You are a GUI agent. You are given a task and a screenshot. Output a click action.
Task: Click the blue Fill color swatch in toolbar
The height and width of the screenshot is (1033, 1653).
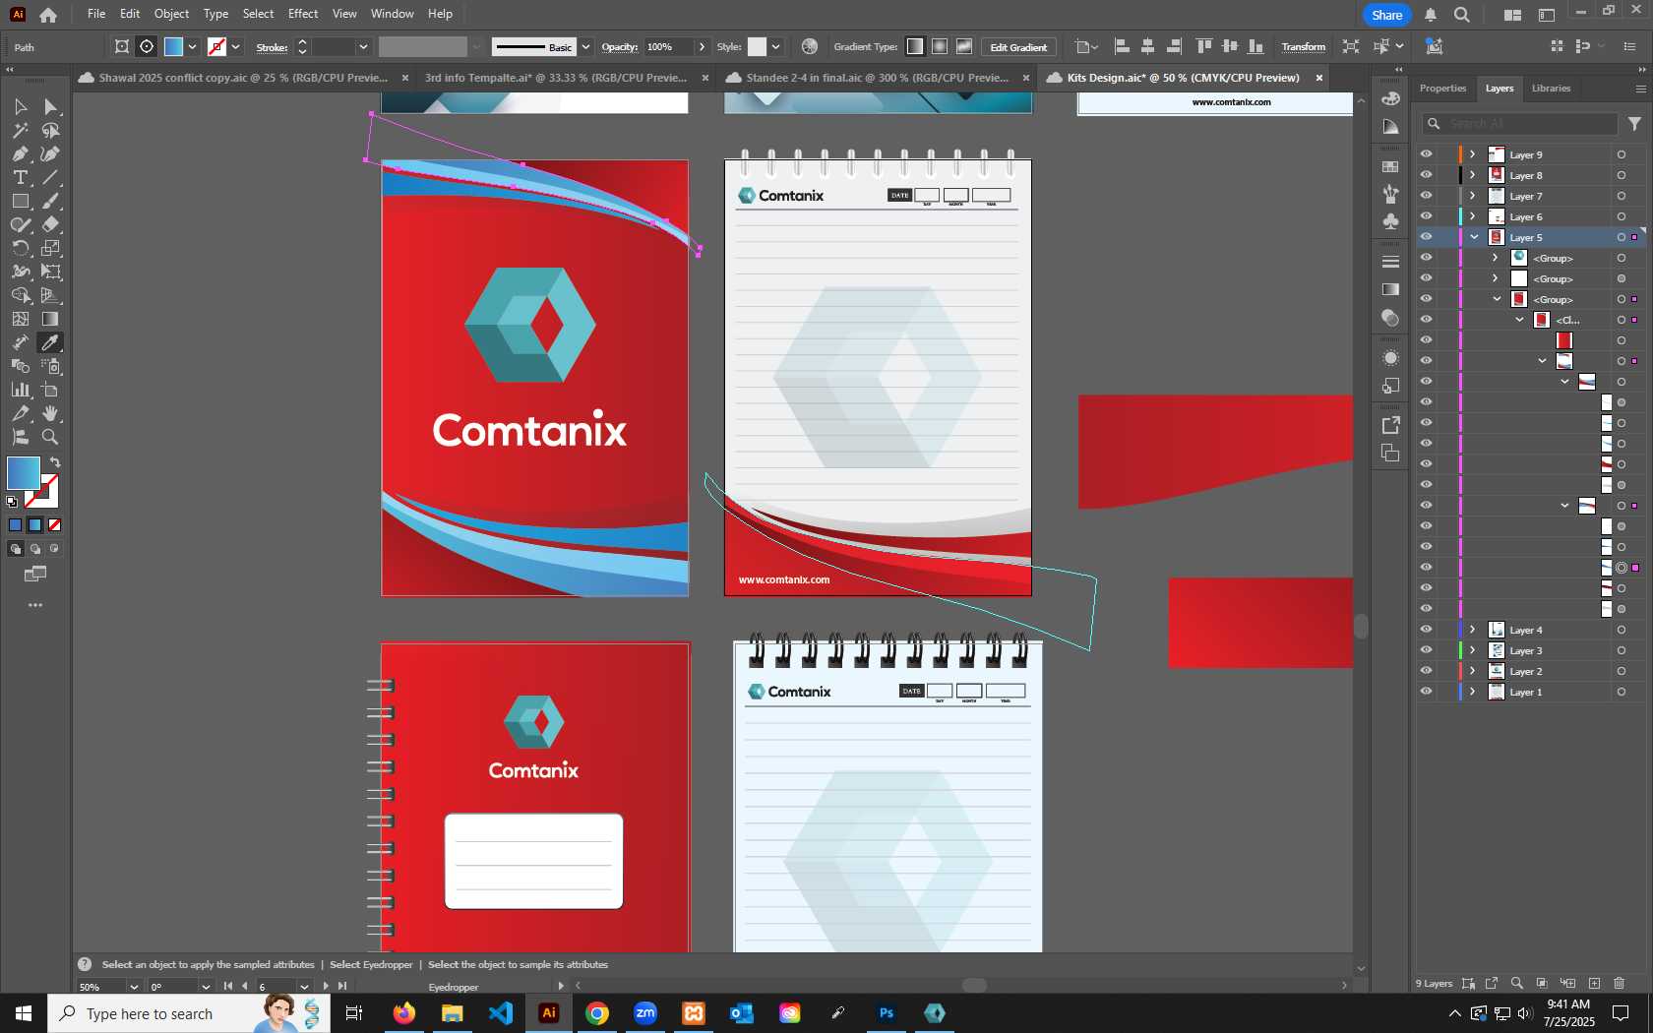[x=24, y=473]
